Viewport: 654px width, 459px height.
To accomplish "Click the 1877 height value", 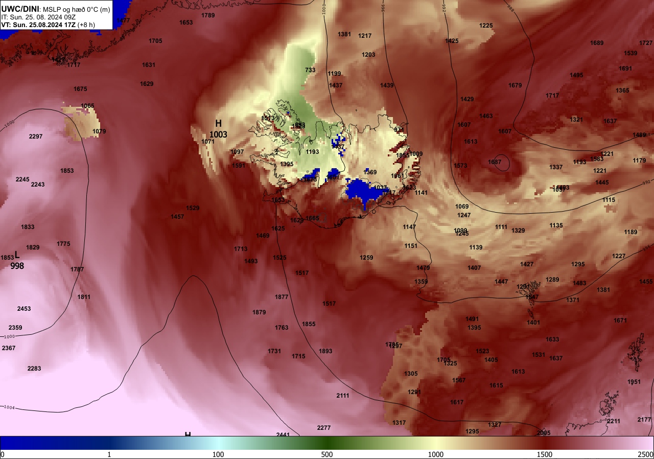I will tap(282, 297).
